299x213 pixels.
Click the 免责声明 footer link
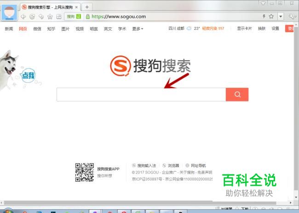tap(205, 172)
